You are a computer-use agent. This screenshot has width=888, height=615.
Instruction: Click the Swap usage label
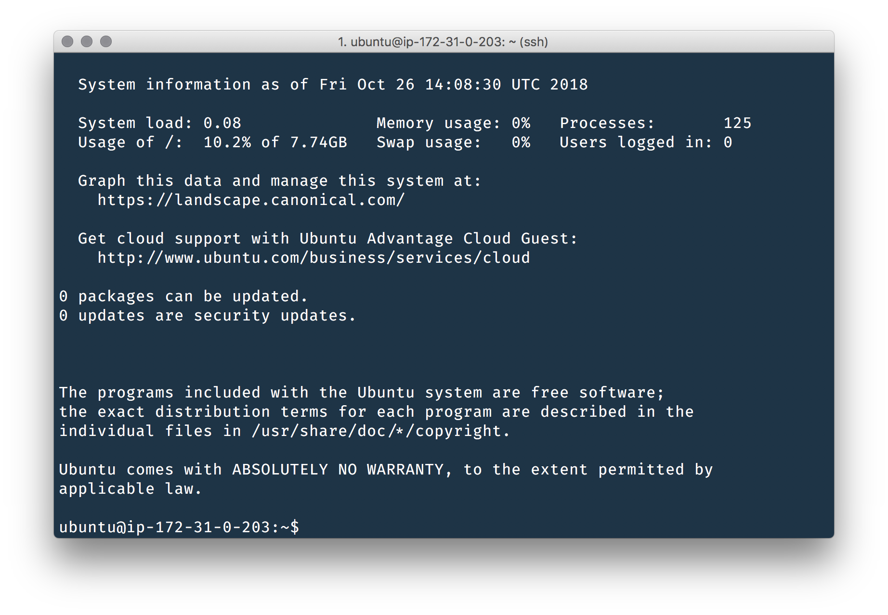(x=429, y=142)
